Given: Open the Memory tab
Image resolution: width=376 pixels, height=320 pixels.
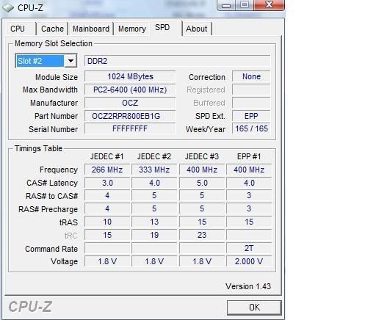Looking at the screenshot, I should (x=132, y=29).
